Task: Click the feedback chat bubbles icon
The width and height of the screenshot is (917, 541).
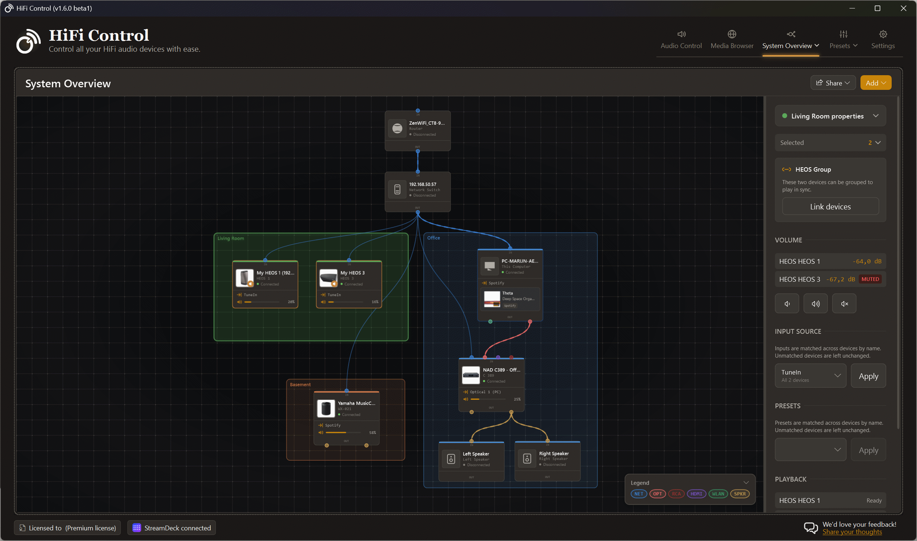Action: click(x=811, y=528)
